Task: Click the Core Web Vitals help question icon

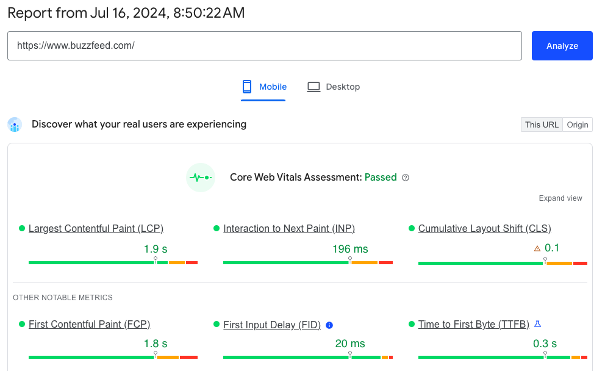Action: [406, 178]
